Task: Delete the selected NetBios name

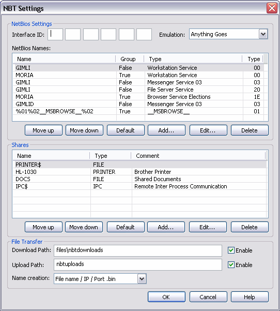Action: click(x=250, y=130)
